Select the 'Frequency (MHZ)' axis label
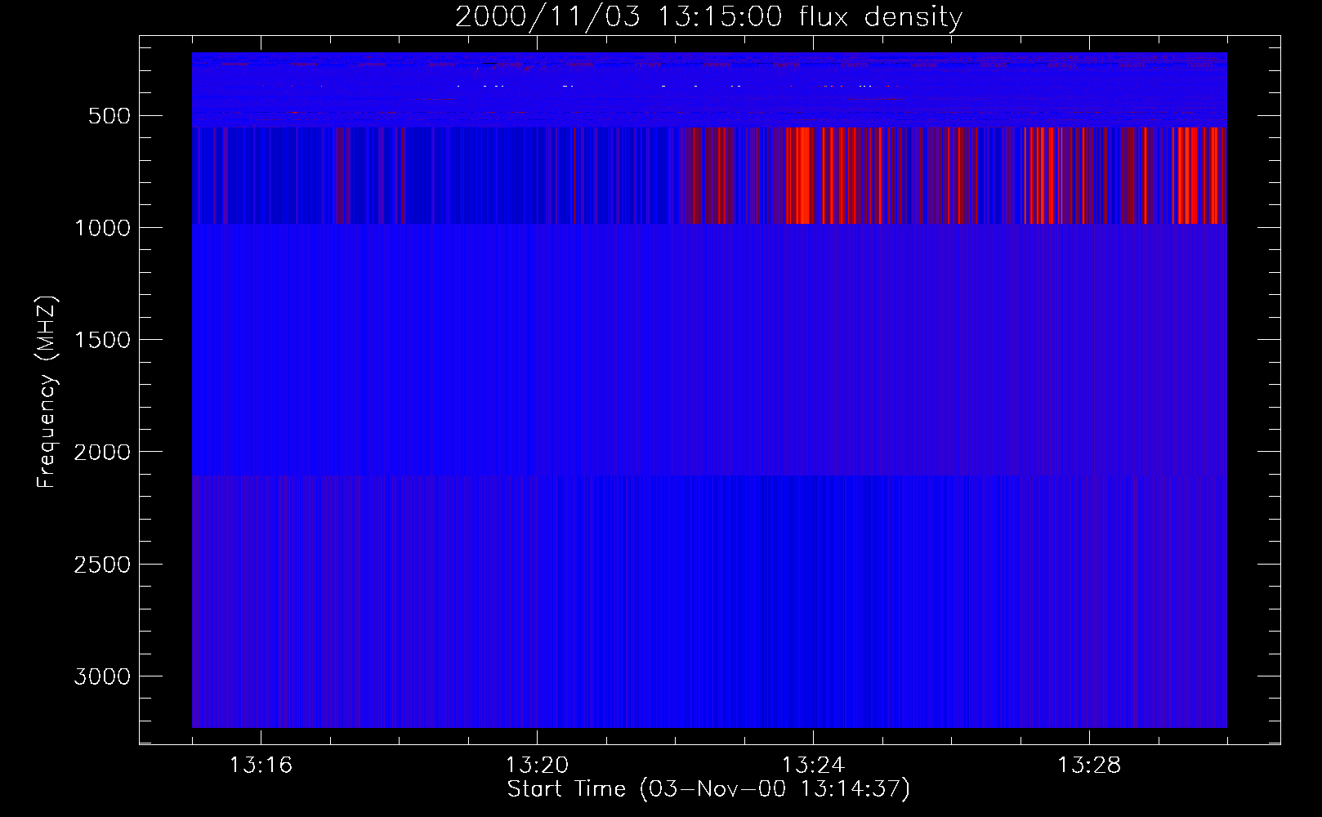1322x817 pixels. point(47,391)
